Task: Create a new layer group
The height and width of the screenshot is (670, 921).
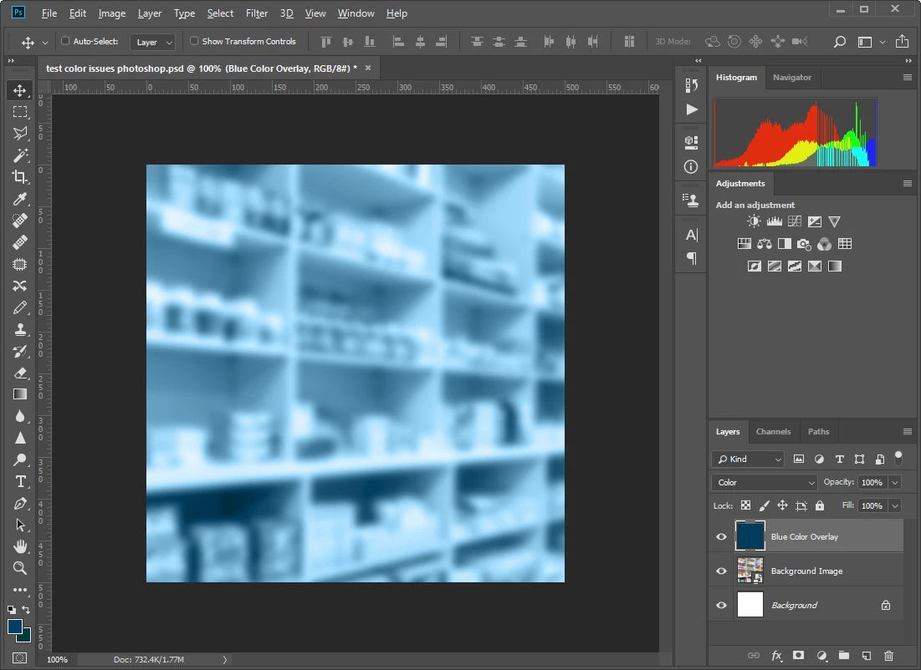Action: tap(844, 655)
